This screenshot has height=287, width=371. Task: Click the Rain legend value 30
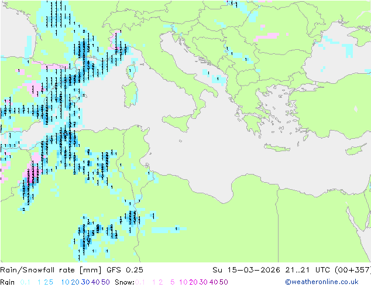click(x=85, y=282)
